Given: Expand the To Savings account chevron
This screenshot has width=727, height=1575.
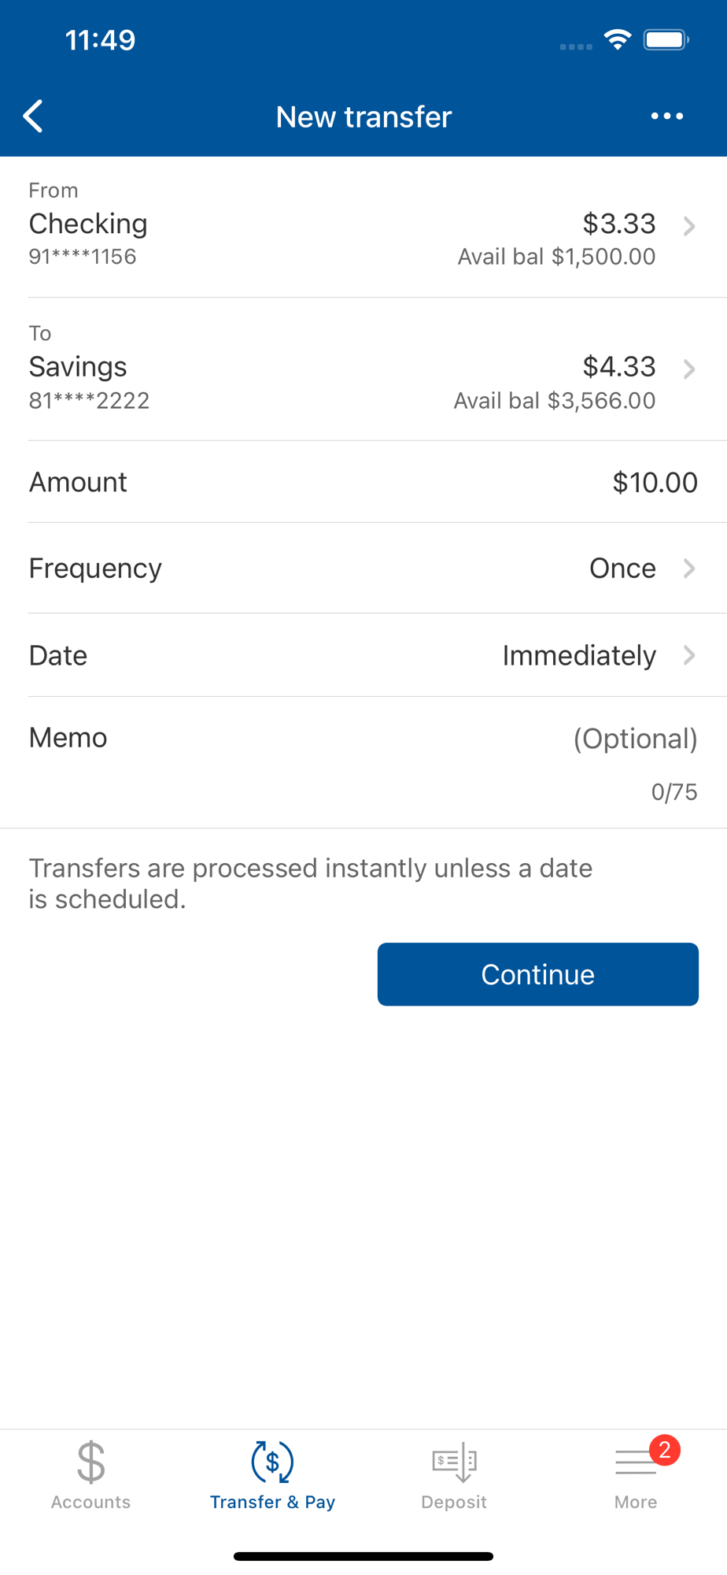Looking at the screenshot, I should click(x=689, y=369).
